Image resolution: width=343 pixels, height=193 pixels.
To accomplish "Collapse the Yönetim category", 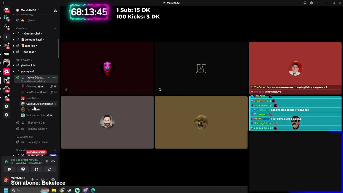I will [21, 28].
